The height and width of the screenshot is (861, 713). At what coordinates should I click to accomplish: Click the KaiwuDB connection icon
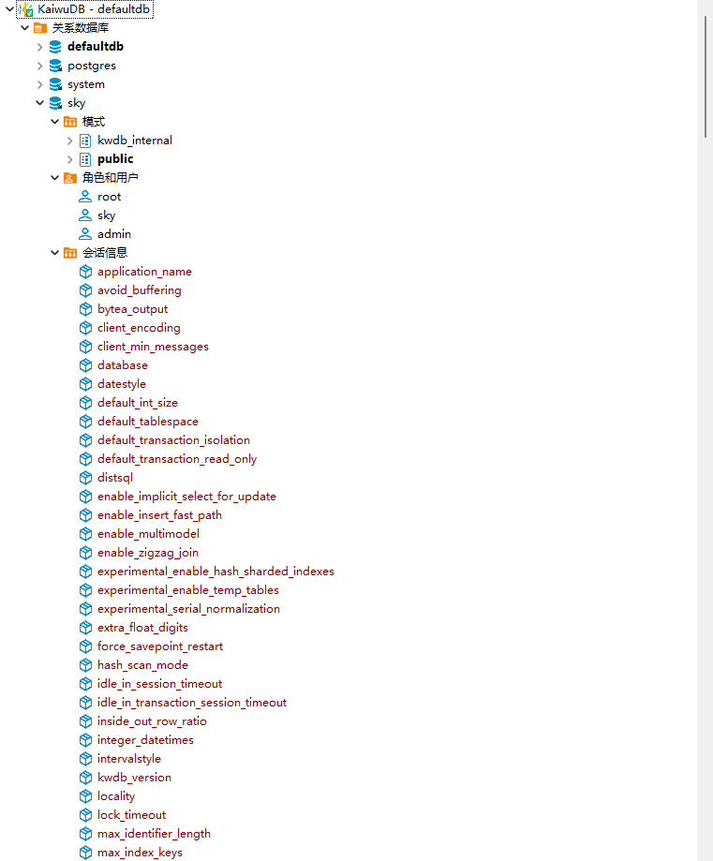click(26, 9)
